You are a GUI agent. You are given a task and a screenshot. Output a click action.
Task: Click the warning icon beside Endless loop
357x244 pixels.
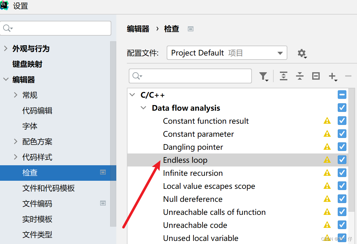pos(327,160)
